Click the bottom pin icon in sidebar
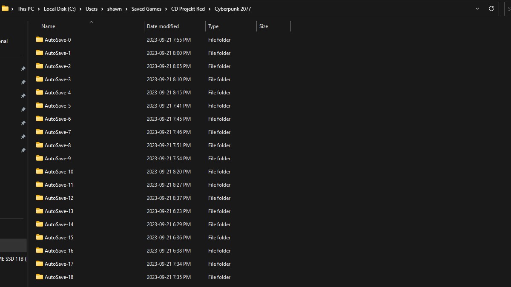The height and width of the screenshot is (287, 511). click(23, 151)
